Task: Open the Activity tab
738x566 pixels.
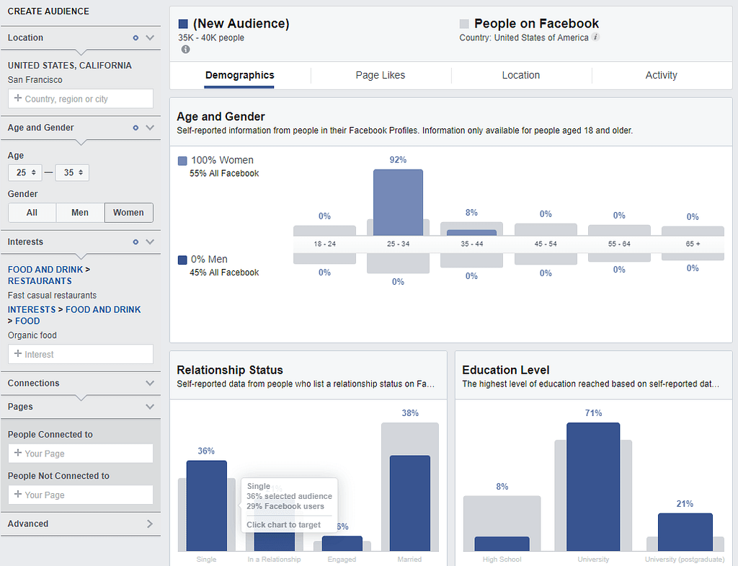Action: (x=662, y=75)
